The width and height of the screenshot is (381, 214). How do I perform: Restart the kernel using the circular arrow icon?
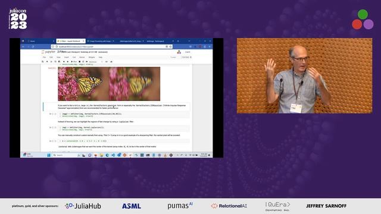point(83,62)
